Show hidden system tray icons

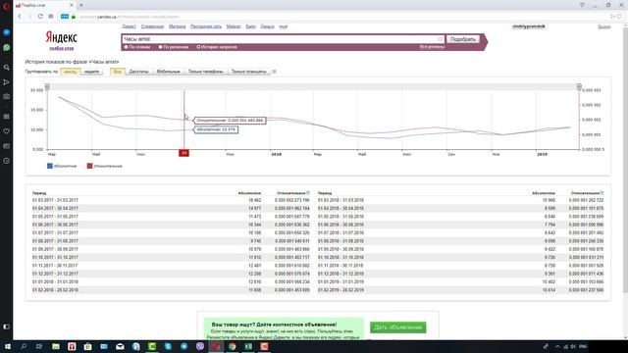(557, 346)
